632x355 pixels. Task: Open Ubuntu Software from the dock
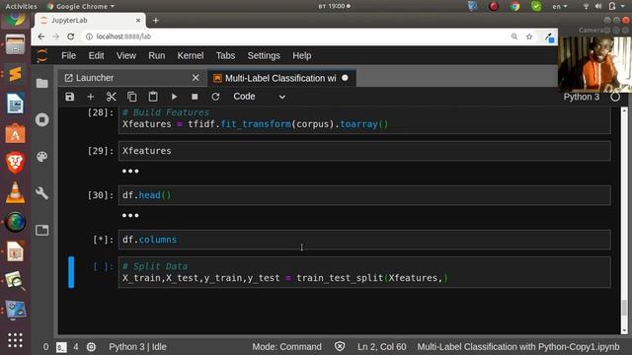(x=16, y=133)
